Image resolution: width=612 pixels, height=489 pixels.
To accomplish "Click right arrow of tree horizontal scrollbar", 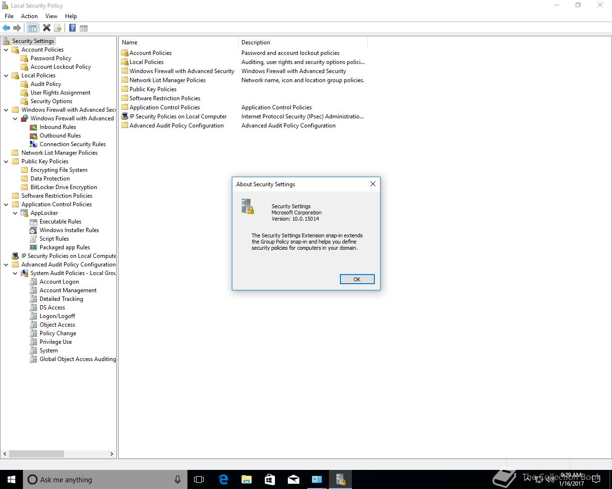I will (x=112, y=454).
